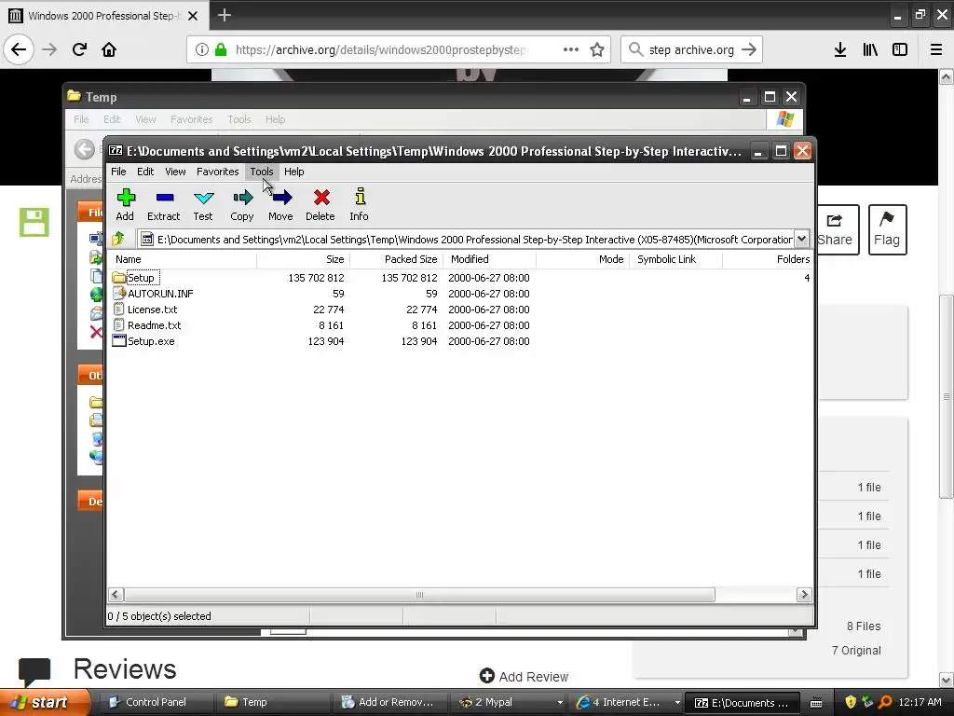Open the page actions three-dot menu
954x716 pixels.
click(571, 49)
